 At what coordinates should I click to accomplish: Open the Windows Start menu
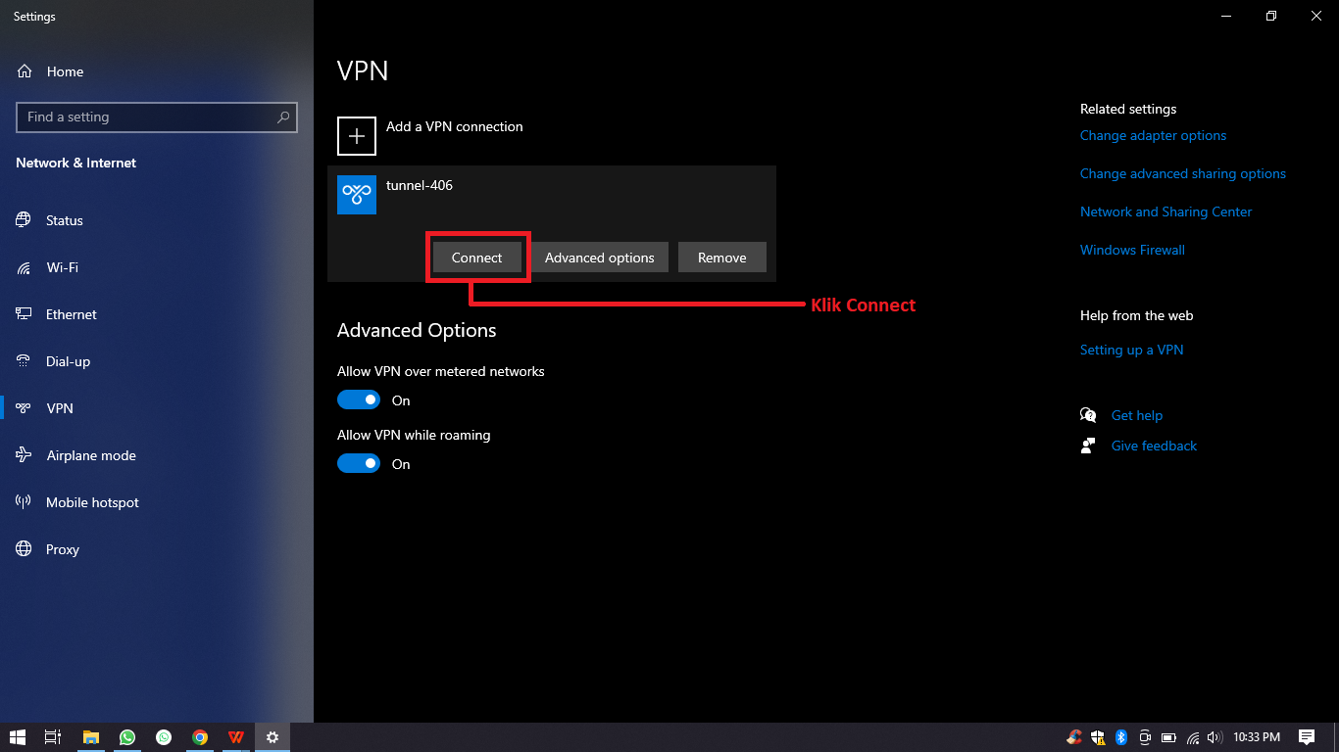click(x=17, y=737)
